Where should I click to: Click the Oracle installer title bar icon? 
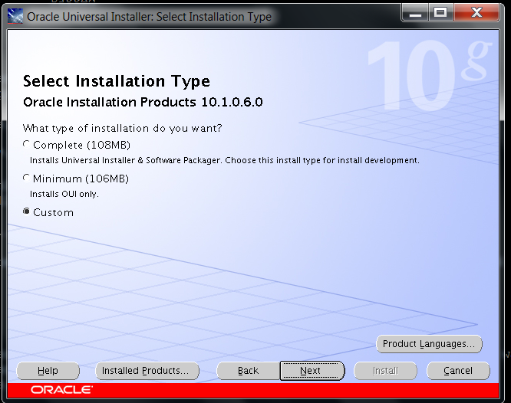tap(15, 16)
